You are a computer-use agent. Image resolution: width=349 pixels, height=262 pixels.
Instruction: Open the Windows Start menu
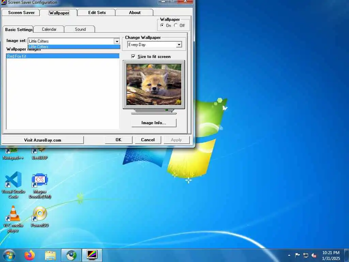point(9,255)
